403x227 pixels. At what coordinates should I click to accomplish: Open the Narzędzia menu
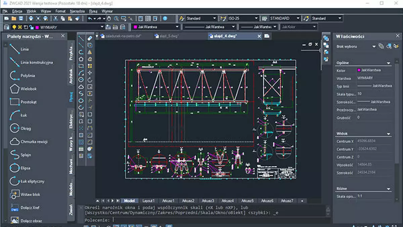coord(77,11)
